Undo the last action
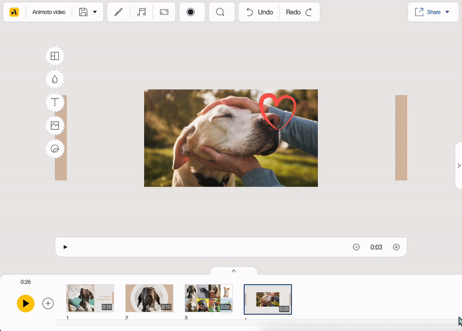This screenshot has height=331, width=462. 259,12
